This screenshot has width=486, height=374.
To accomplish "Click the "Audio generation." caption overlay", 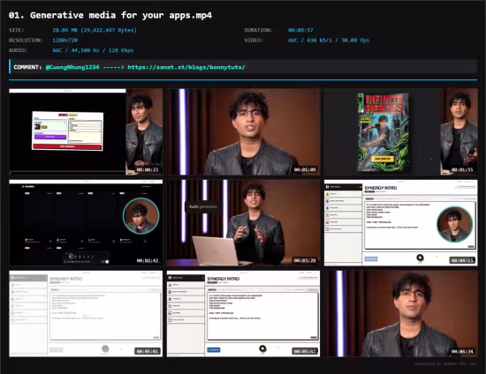I will (x=203, y=206).
